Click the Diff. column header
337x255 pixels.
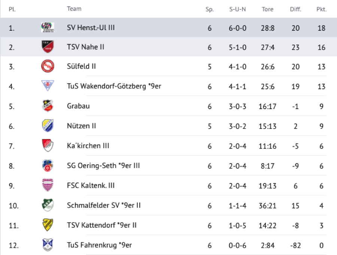[x=295, y=9]
